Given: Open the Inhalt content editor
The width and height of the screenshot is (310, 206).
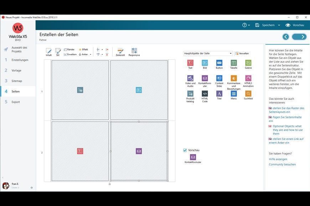Looking at the screenshot, I should click(48, 51).
